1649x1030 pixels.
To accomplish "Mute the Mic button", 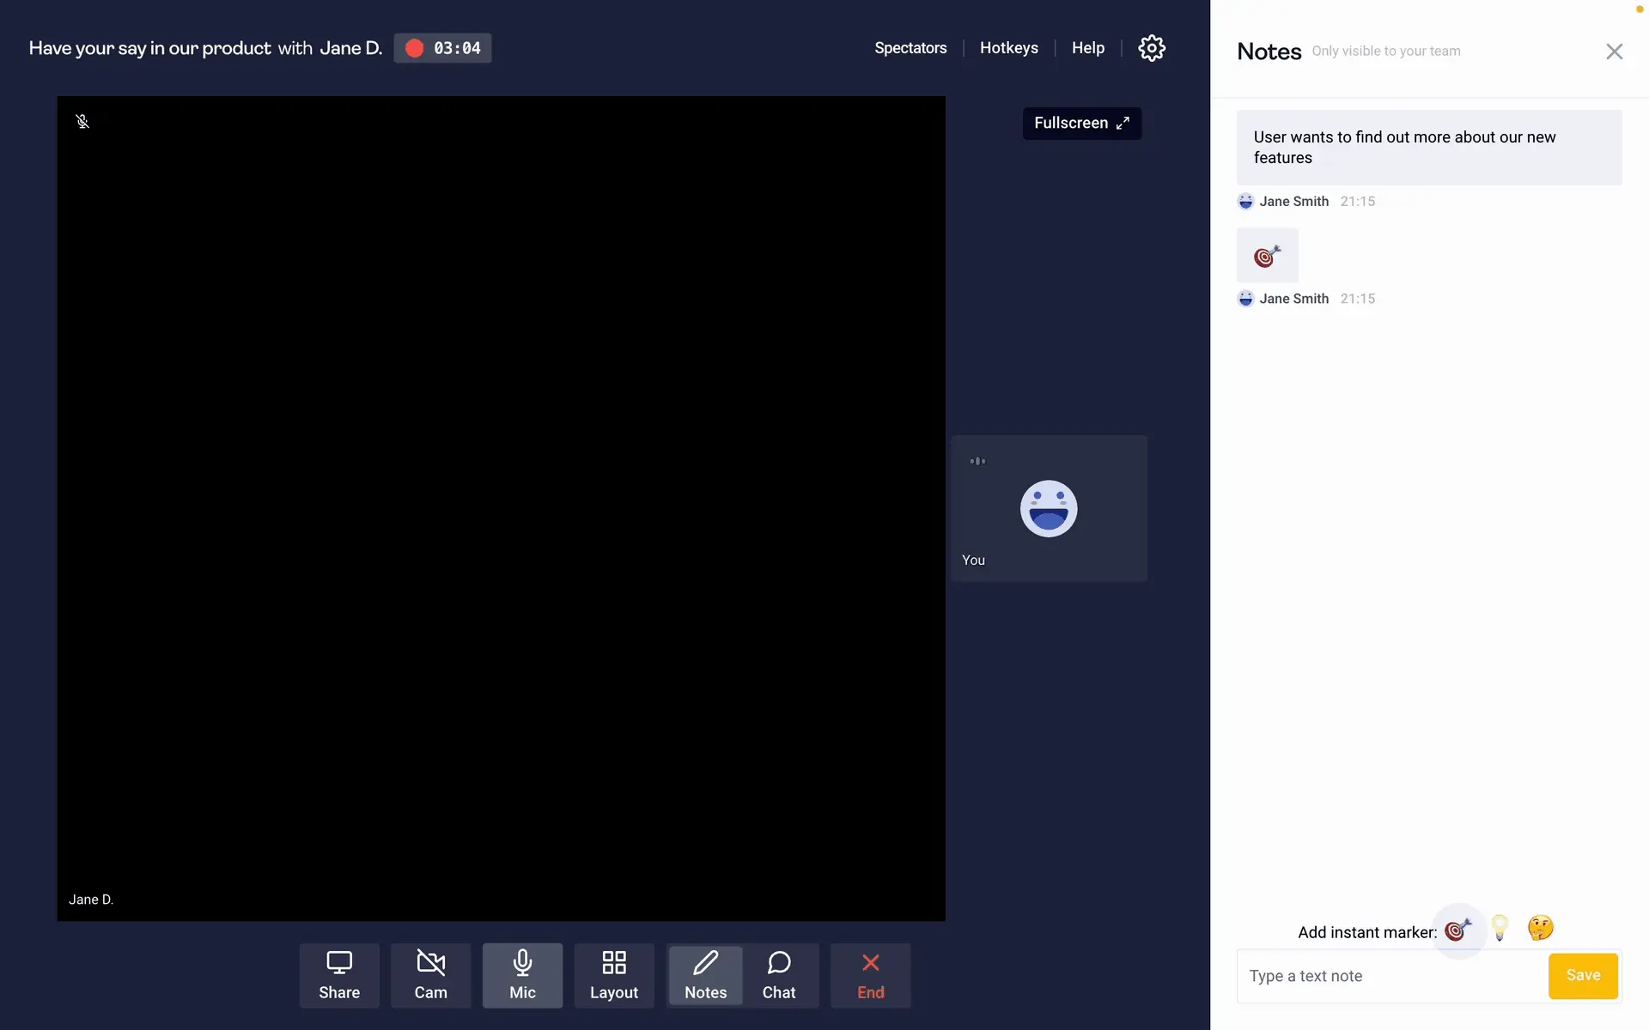I will pyautogui.click(x=522, y=975).
